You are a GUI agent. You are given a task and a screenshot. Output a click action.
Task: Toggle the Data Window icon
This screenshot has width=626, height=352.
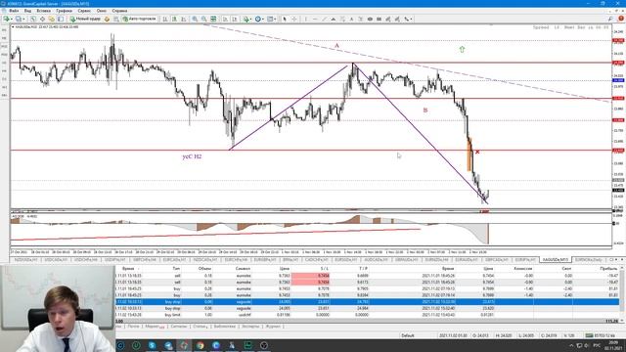tap(42, 19)
